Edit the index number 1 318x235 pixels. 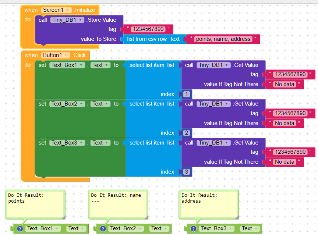[187, 94]
